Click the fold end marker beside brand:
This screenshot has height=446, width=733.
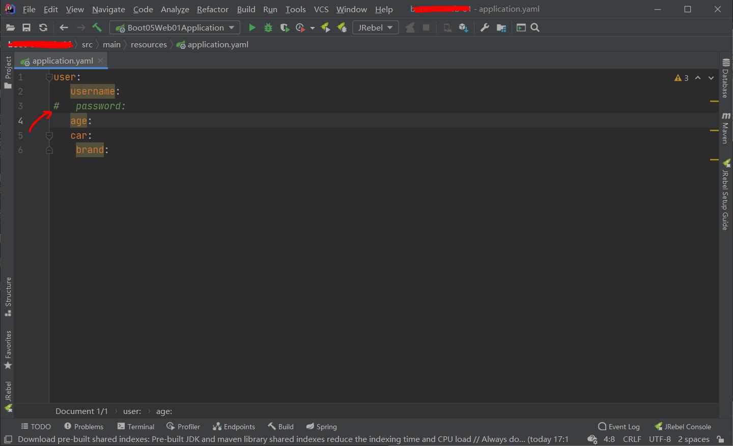click(x=49, y=150)
